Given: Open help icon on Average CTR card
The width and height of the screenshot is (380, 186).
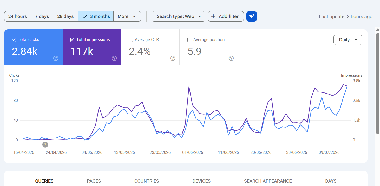Looking at the screenshot, I should pyautogui.click(x=173, y=58).
